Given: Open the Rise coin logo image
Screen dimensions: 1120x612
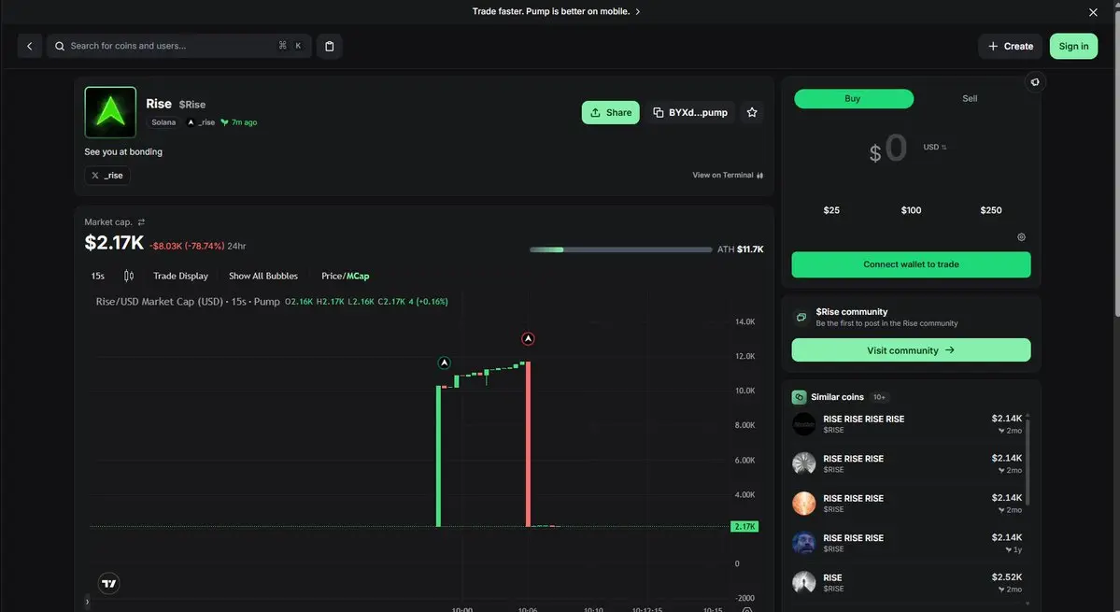Looking at the screenshot, I should (x=110, y=112).
